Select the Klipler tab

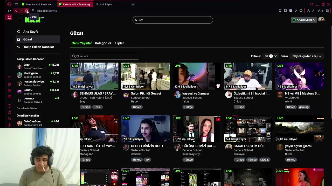[119, 43]
